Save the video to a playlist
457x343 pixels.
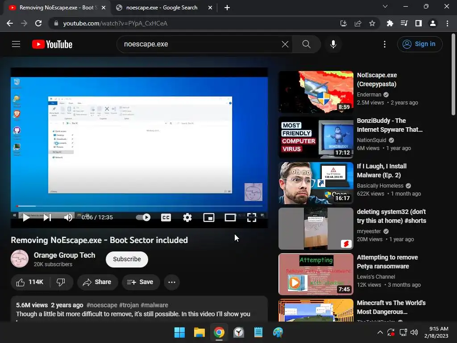140,282
